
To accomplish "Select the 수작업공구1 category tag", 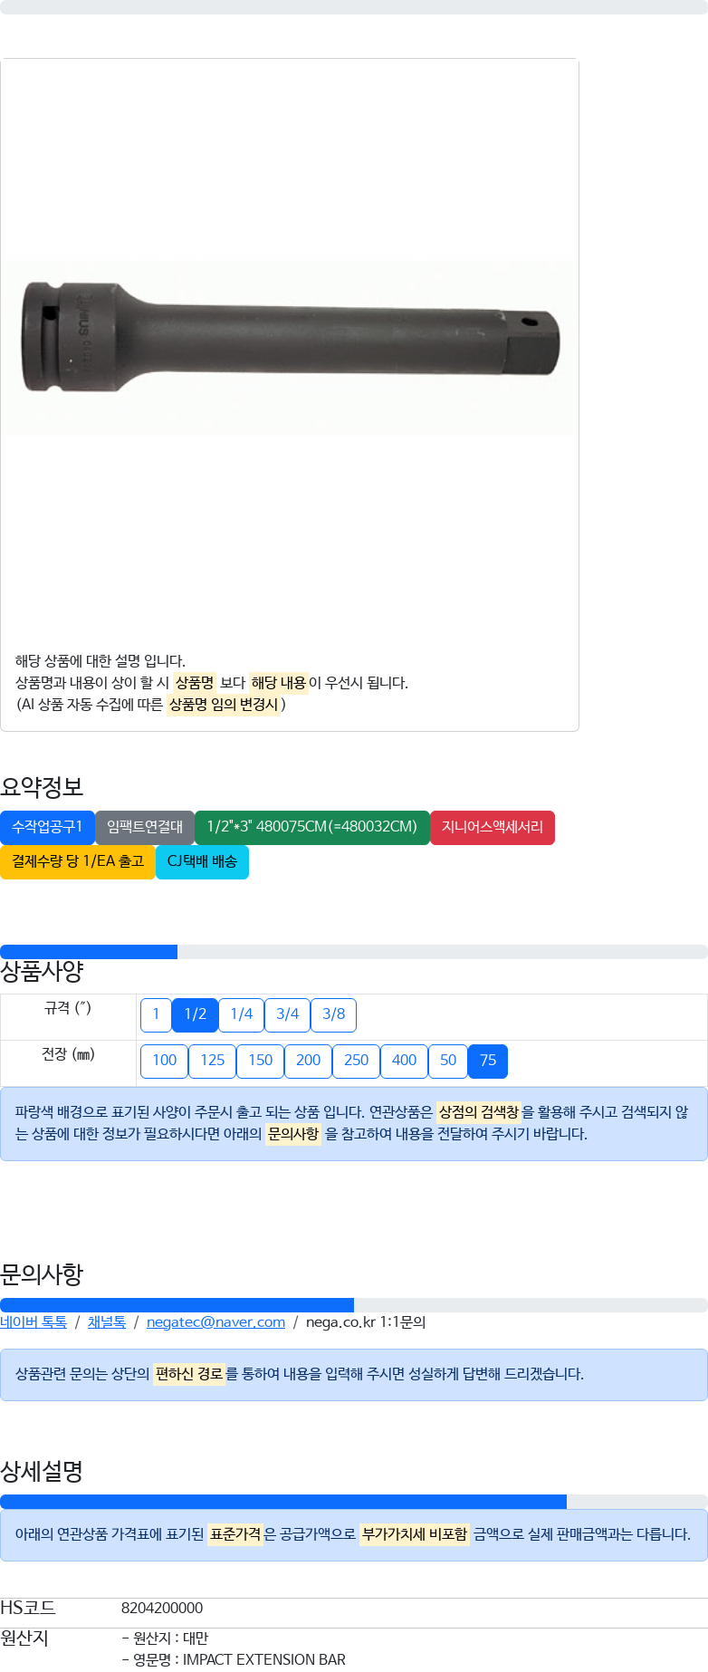I will click(x=47, y=827).
